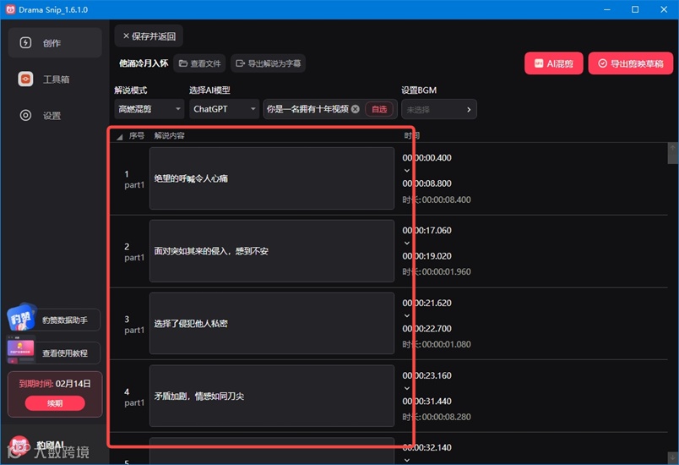Viewport: 679px width, 465px height.
Task: Collapse list with triangle beside 序号
Action: [x=120, y=137]
